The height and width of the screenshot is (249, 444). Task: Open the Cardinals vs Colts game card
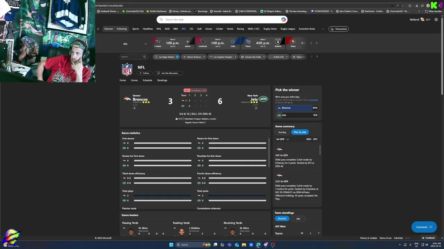coord(217,43)
